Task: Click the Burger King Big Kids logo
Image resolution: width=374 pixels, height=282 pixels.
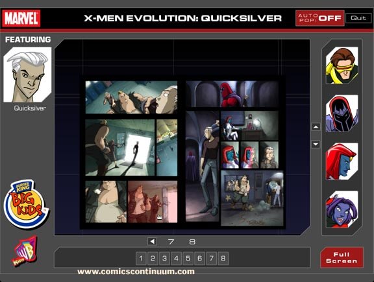Action: point(26,204)
